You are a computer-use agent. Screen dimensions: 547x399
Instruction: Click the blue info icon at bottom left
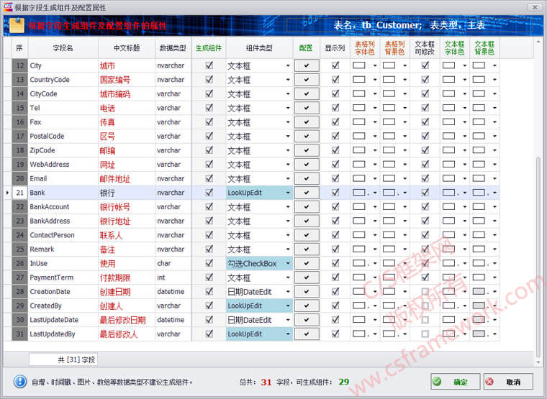point(20,382)
